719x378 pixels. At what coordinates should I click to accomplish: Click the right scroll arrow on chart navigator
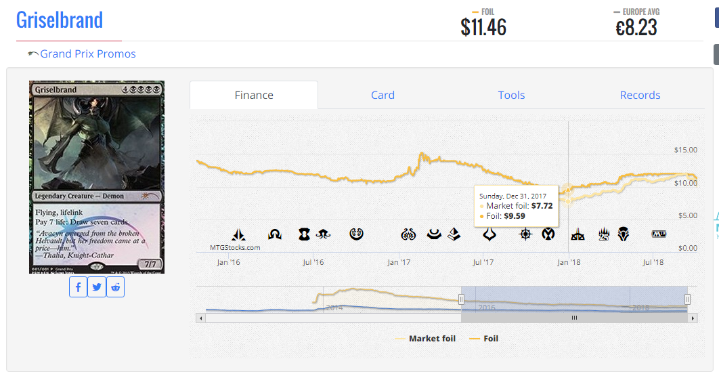point(693,318)
